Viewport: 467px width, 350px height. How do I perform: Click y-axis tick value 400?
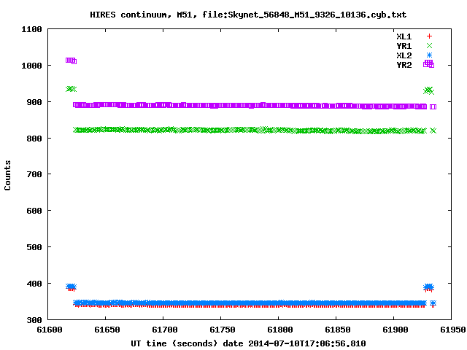click(x=34, y=284)
